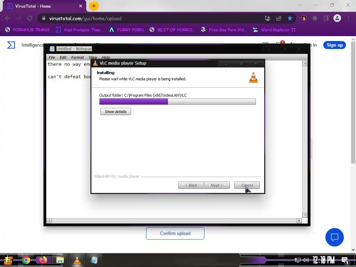Viewport: 356px width, 267px height.
Task: Click the Sign up button
Action: (x=334, y=45)
